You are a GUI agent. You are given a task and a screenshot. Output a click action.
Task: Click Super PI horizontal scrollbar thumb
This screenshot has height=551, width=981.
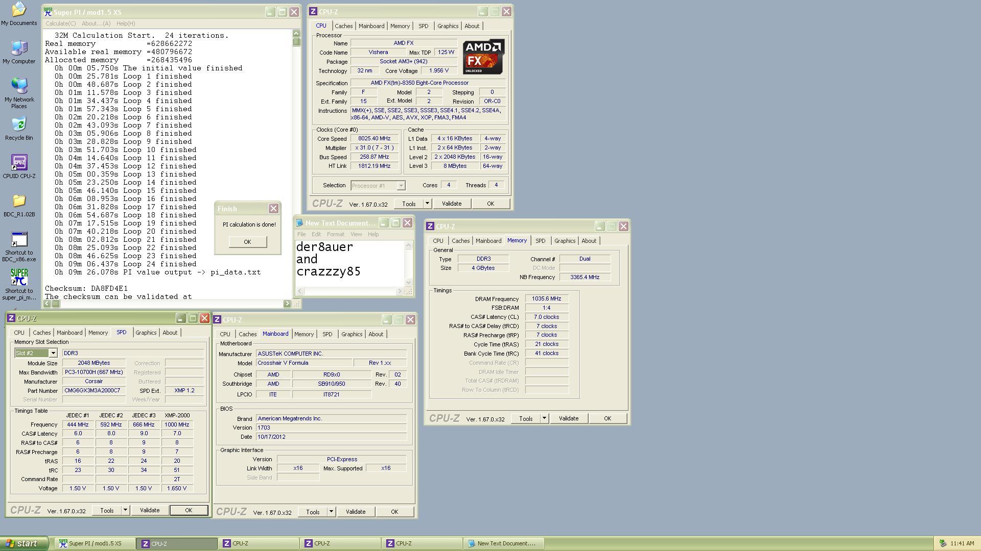56,304
